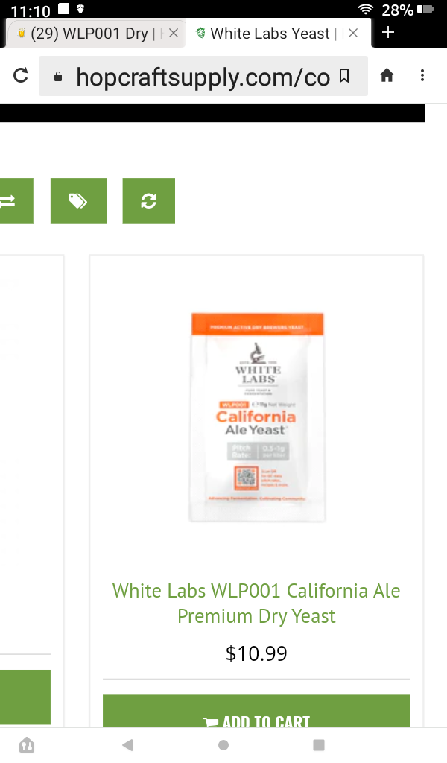Open the three-dot browser menu
This screenshot has width=447, height=763.
click(x=422, y=75)
